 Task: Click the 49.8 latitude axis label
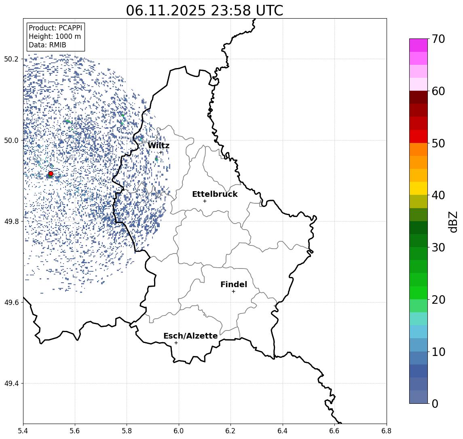pos(11,221)
